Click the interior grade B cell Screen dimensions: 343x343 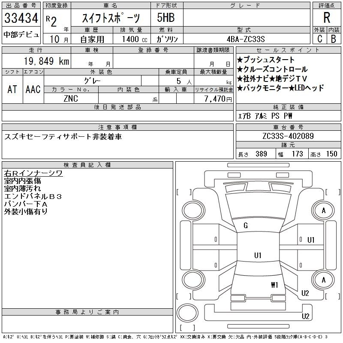coord(333,39)
